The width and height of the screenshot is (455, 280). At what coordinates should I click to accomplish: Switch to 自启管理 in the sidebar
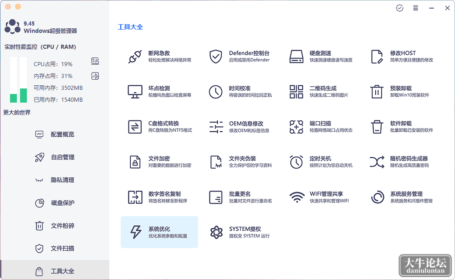pyautogui.click(x=55, y=157)
